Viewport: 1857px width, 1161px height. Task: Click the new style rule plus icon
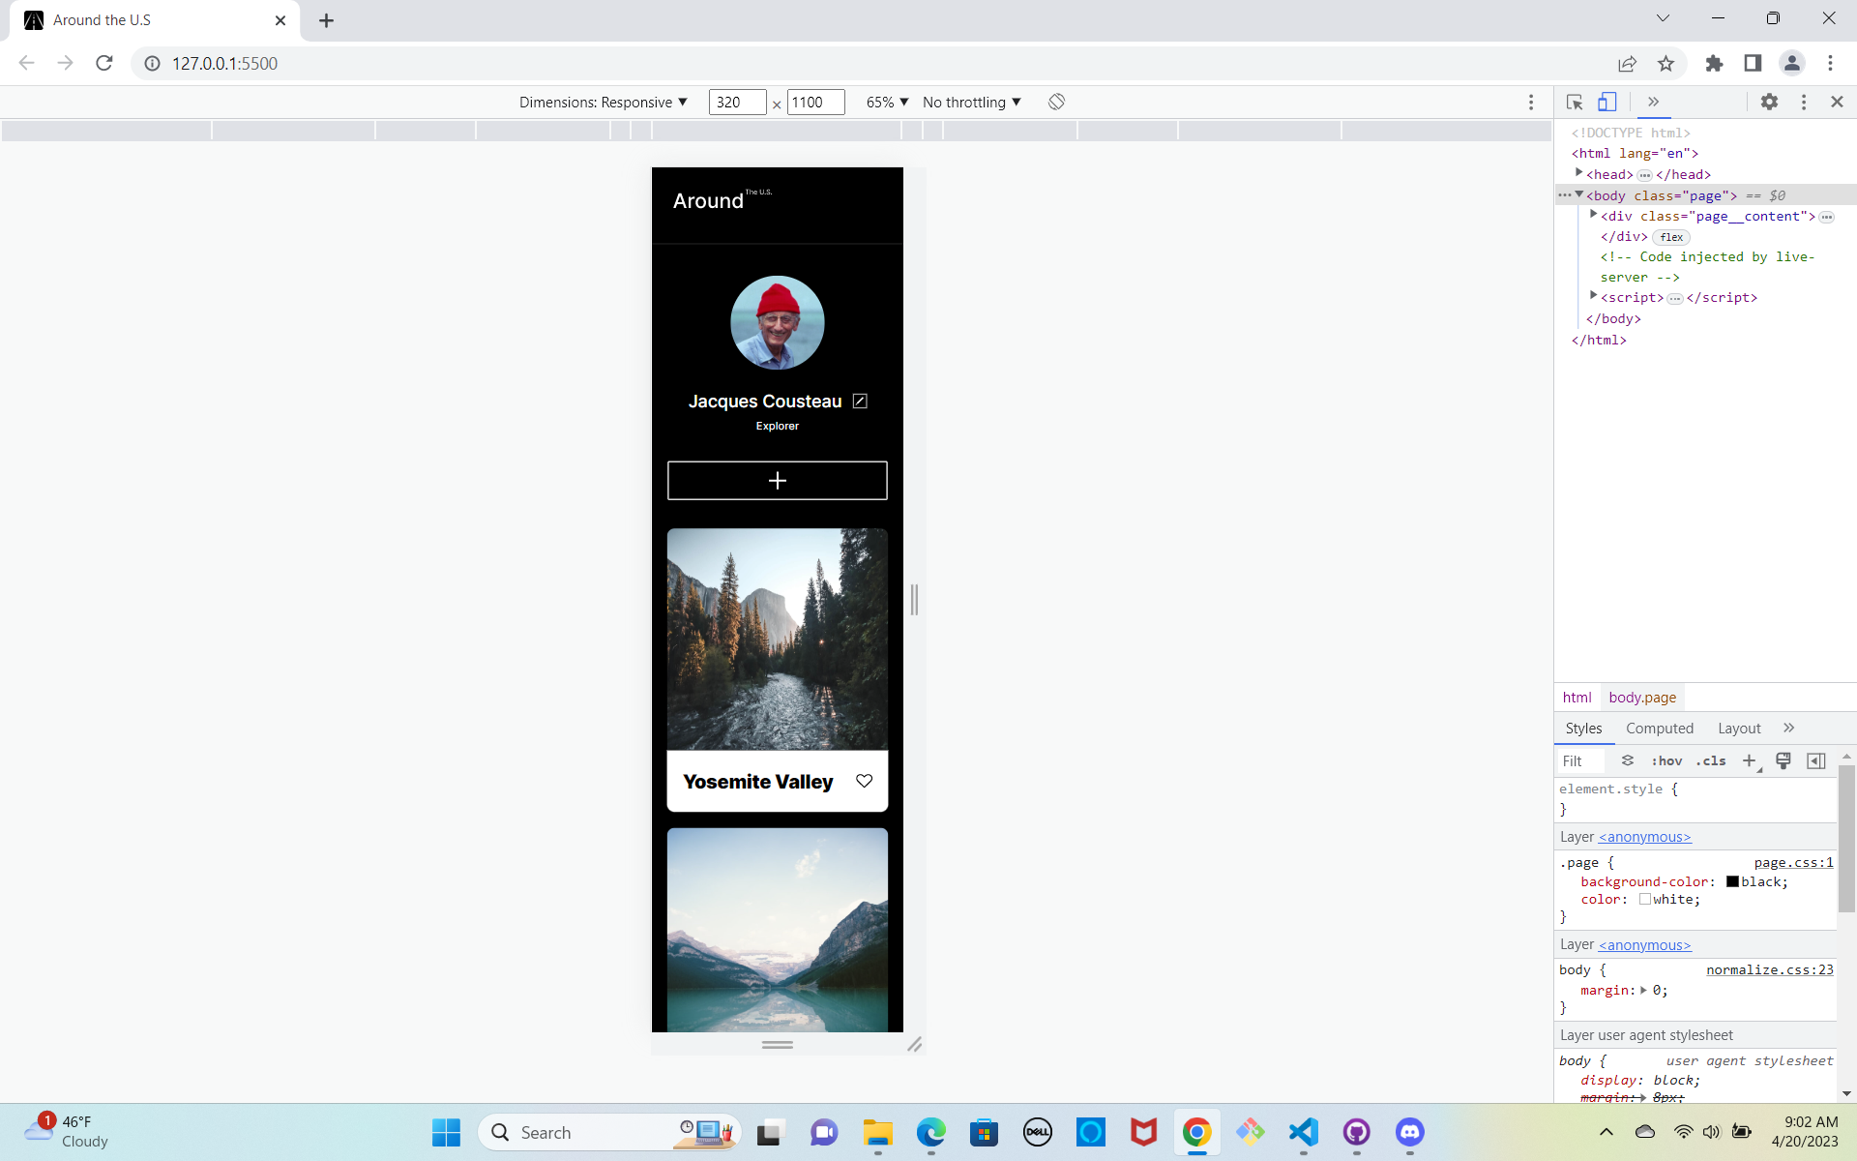tap(1749, 761)
